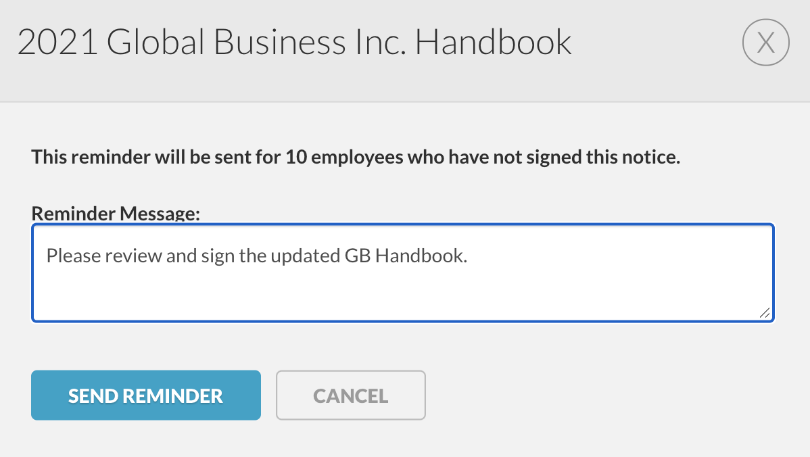Send the reminder to unsigned employees
This screenshot has height=457, width=810.
point(145,395)
